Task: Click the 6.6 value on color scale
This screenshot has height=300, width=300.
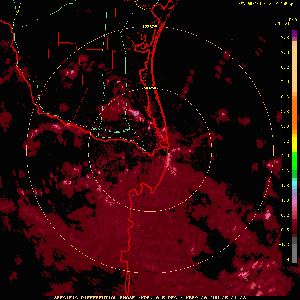Action: click(285, 97)
